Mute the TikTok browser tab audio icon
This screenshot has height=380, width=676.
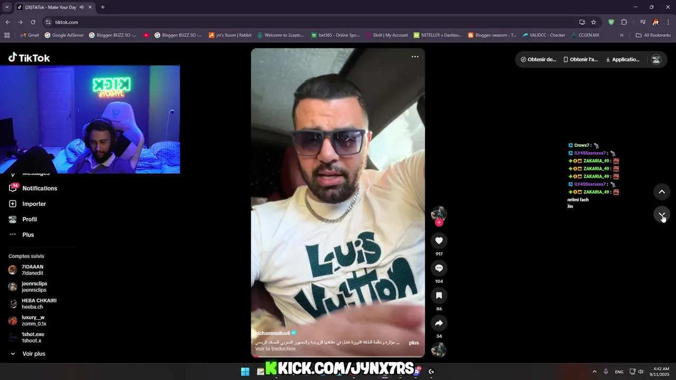81,7
